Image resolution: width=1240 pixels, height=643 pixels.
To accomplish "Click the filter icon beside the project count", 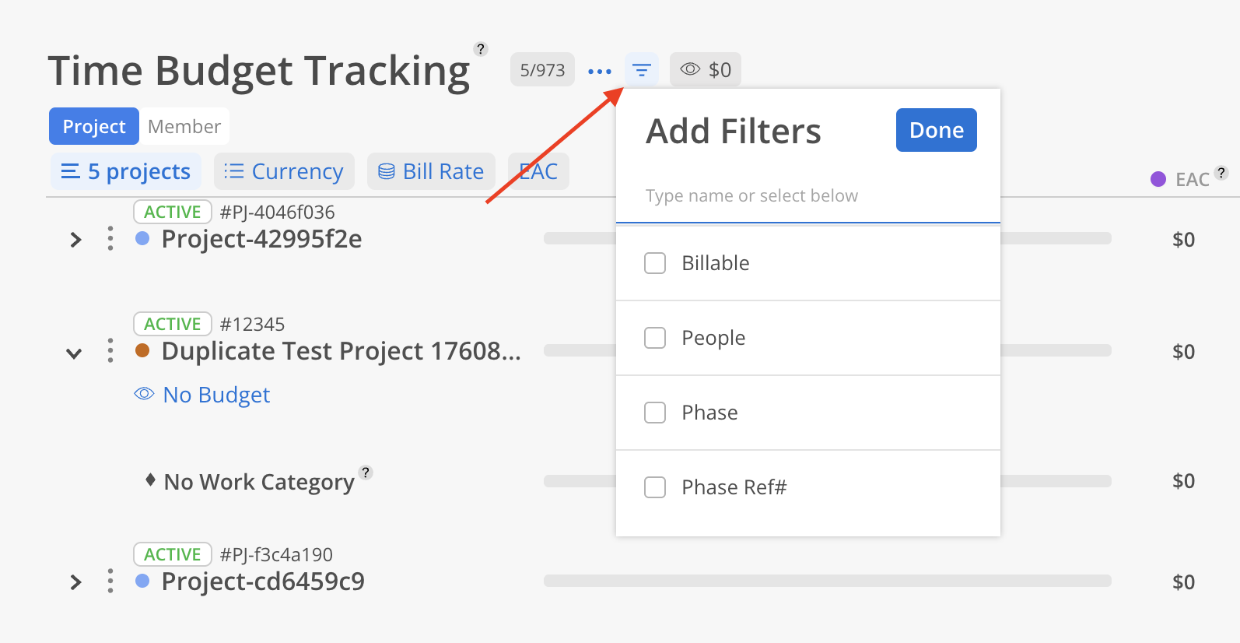I will [x=641, y=70].
